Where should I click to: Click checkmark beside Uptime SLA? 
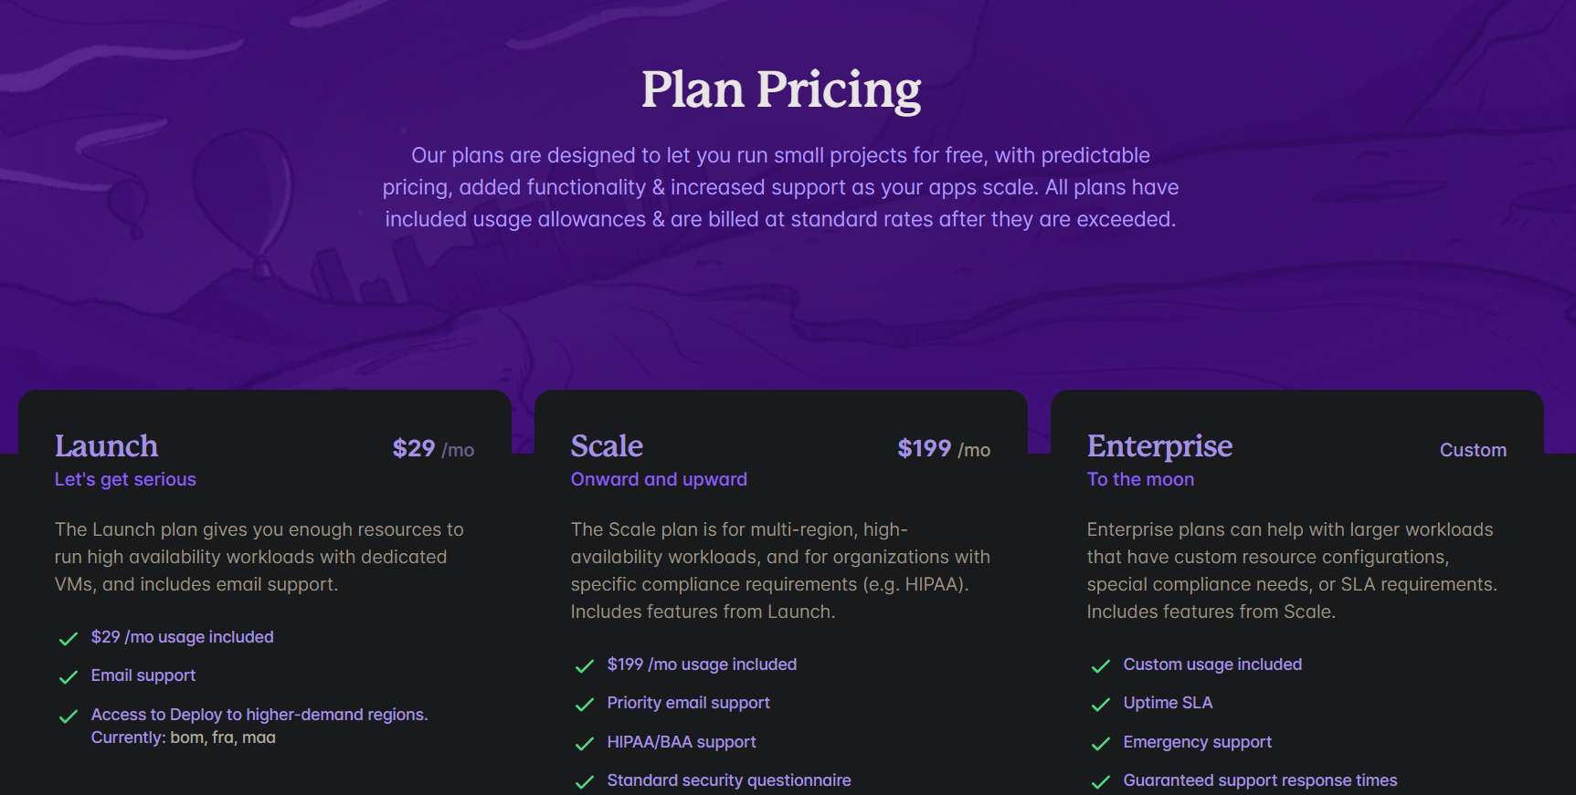tap(1101, 705)
